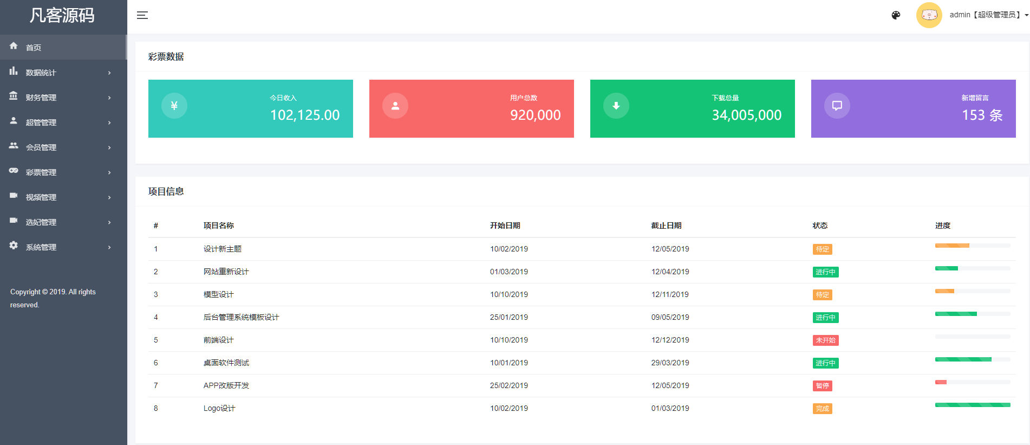Click the comment icon on 新增留言 card

837,106
